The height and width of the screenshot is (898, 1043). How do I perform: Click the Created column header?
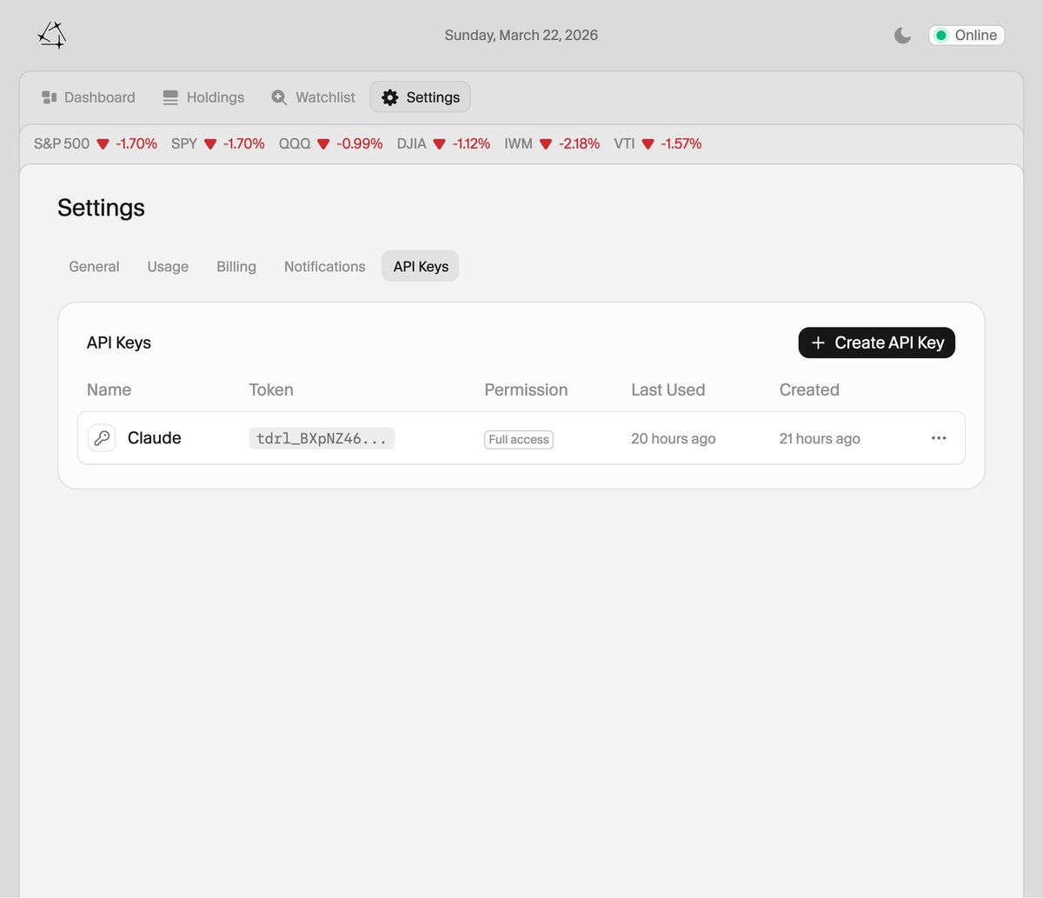point(809,389)
